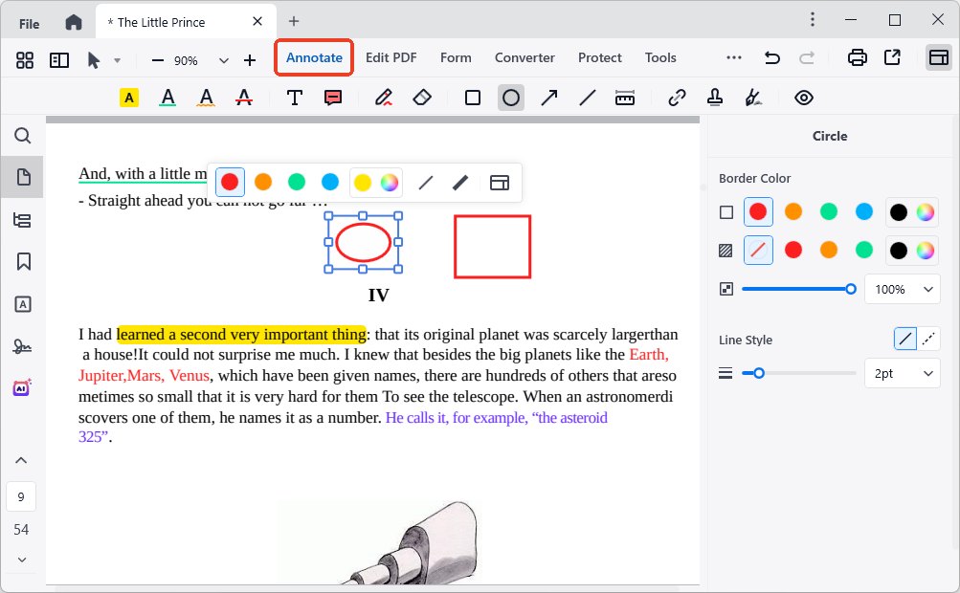Switch to the Annotate tab

tap(313, 57)
